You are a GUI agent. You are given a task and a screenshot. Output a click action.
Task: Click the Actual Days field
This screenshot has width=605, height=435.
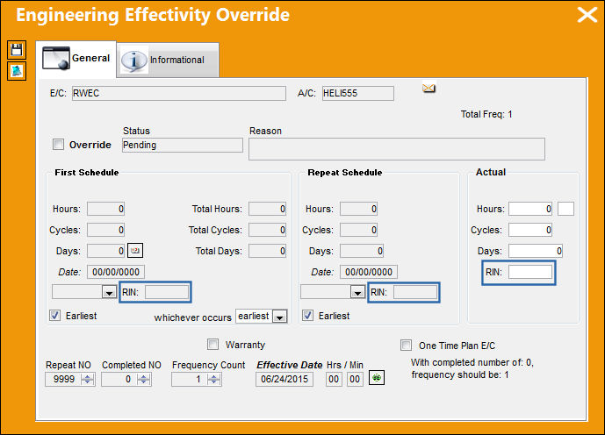(x=535, y=251)
